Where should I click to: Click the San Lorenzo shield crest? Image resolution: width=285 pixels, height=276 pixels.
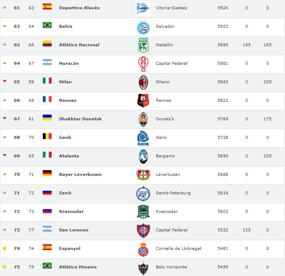[143, 231]
